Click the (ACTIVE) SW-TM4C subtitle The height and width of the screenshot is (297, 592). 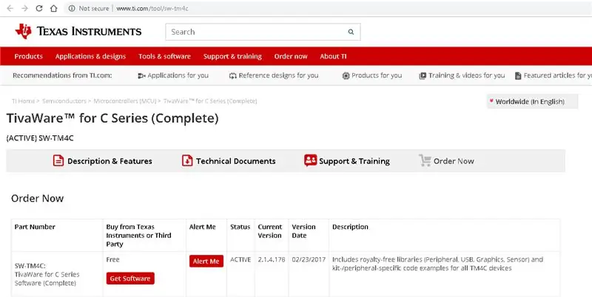click(40, 138)
